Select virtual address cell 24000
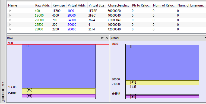206x104 pixels. (x=72, y=20)
